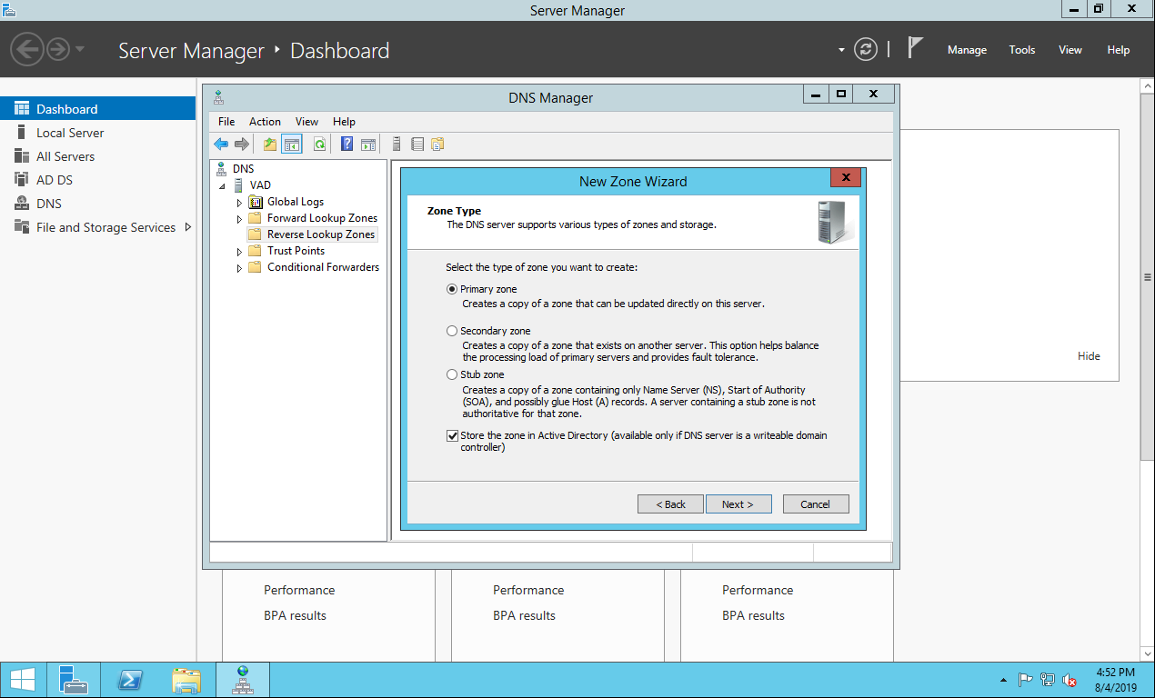Open the notifications flag in Server Manager
This screenshot has height=698, width=1155.
click(915, 49)
